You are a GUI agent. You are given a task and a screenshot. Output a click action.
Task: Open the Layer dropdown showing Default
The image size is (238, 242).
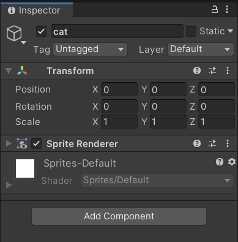[201, 49]
